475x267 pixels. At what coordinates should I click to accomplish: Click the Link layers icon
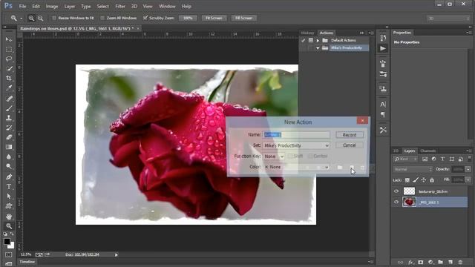point(401,262)
